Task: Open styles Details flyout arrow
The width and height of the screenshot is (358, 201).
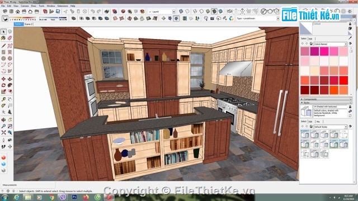Action: pos(350,126)
